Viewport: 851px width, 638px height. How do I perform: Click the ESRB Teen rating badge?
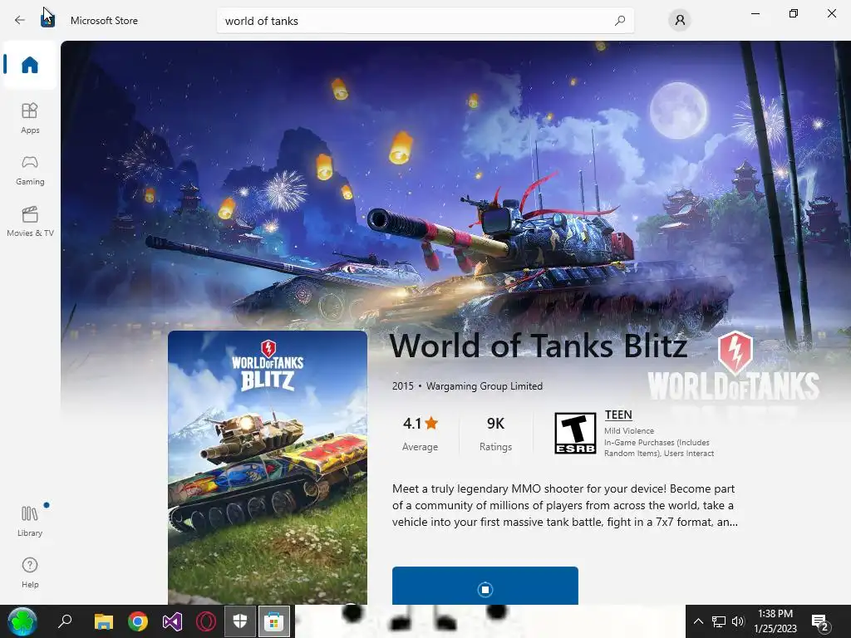point(575,433)
